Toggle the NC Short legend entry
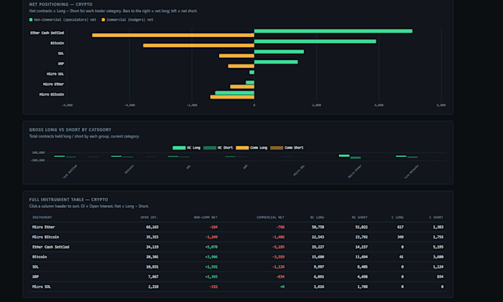This screenshot has width=503, height=302. (x=218, y=147)
